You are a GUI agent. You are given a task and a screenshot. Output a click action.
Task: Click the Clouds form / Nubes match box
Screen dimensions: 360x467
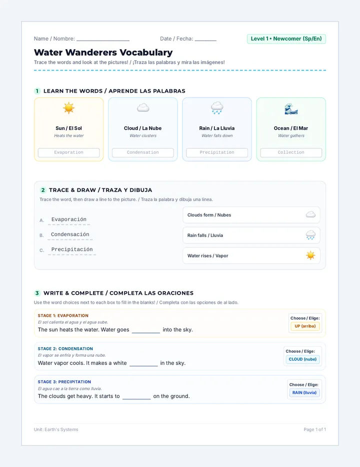251,215
